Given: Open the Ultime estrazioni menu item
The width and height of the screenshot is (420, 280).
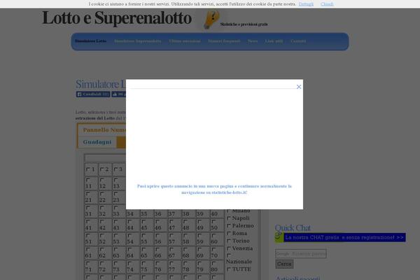Looking at the screenshot, I should click(185, 41).
